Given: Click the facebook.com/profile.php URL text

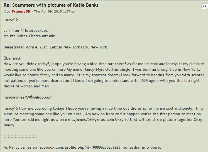Looking at the screenshot, I should [79, 147].
